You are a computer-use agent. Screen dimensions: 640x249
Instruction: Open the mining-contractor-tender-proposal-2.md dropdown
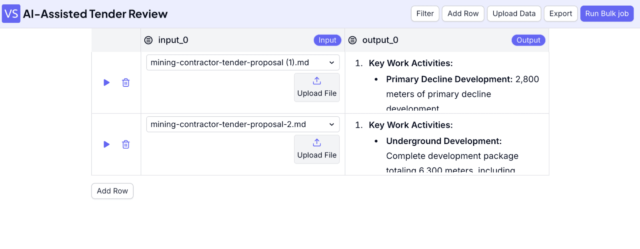[243, 124]
